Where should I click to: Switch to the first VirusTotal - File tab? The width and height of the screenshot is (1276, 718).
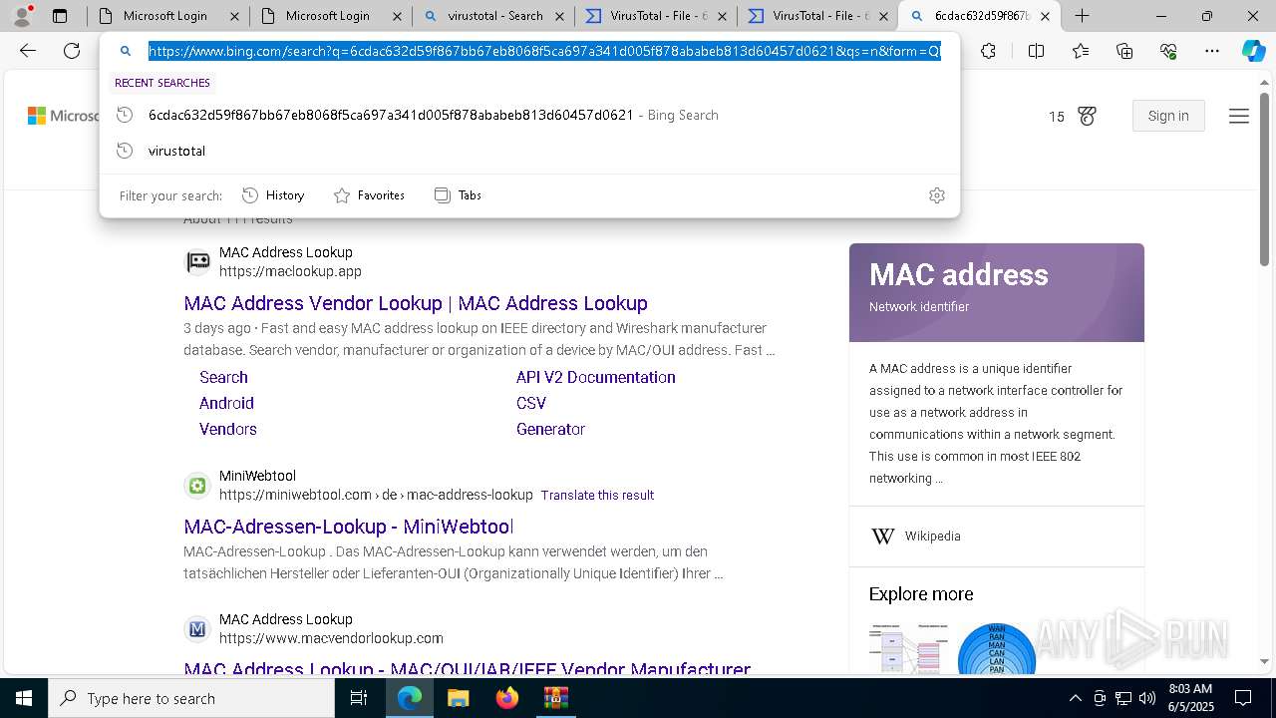[655, 16]
